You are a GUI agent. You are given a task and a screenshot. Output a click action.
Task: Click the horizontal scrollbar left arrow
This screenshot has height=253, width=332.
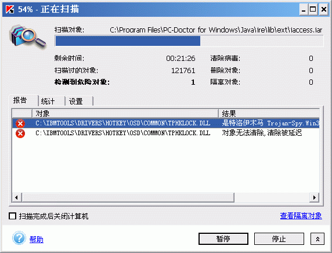[17, 197]
